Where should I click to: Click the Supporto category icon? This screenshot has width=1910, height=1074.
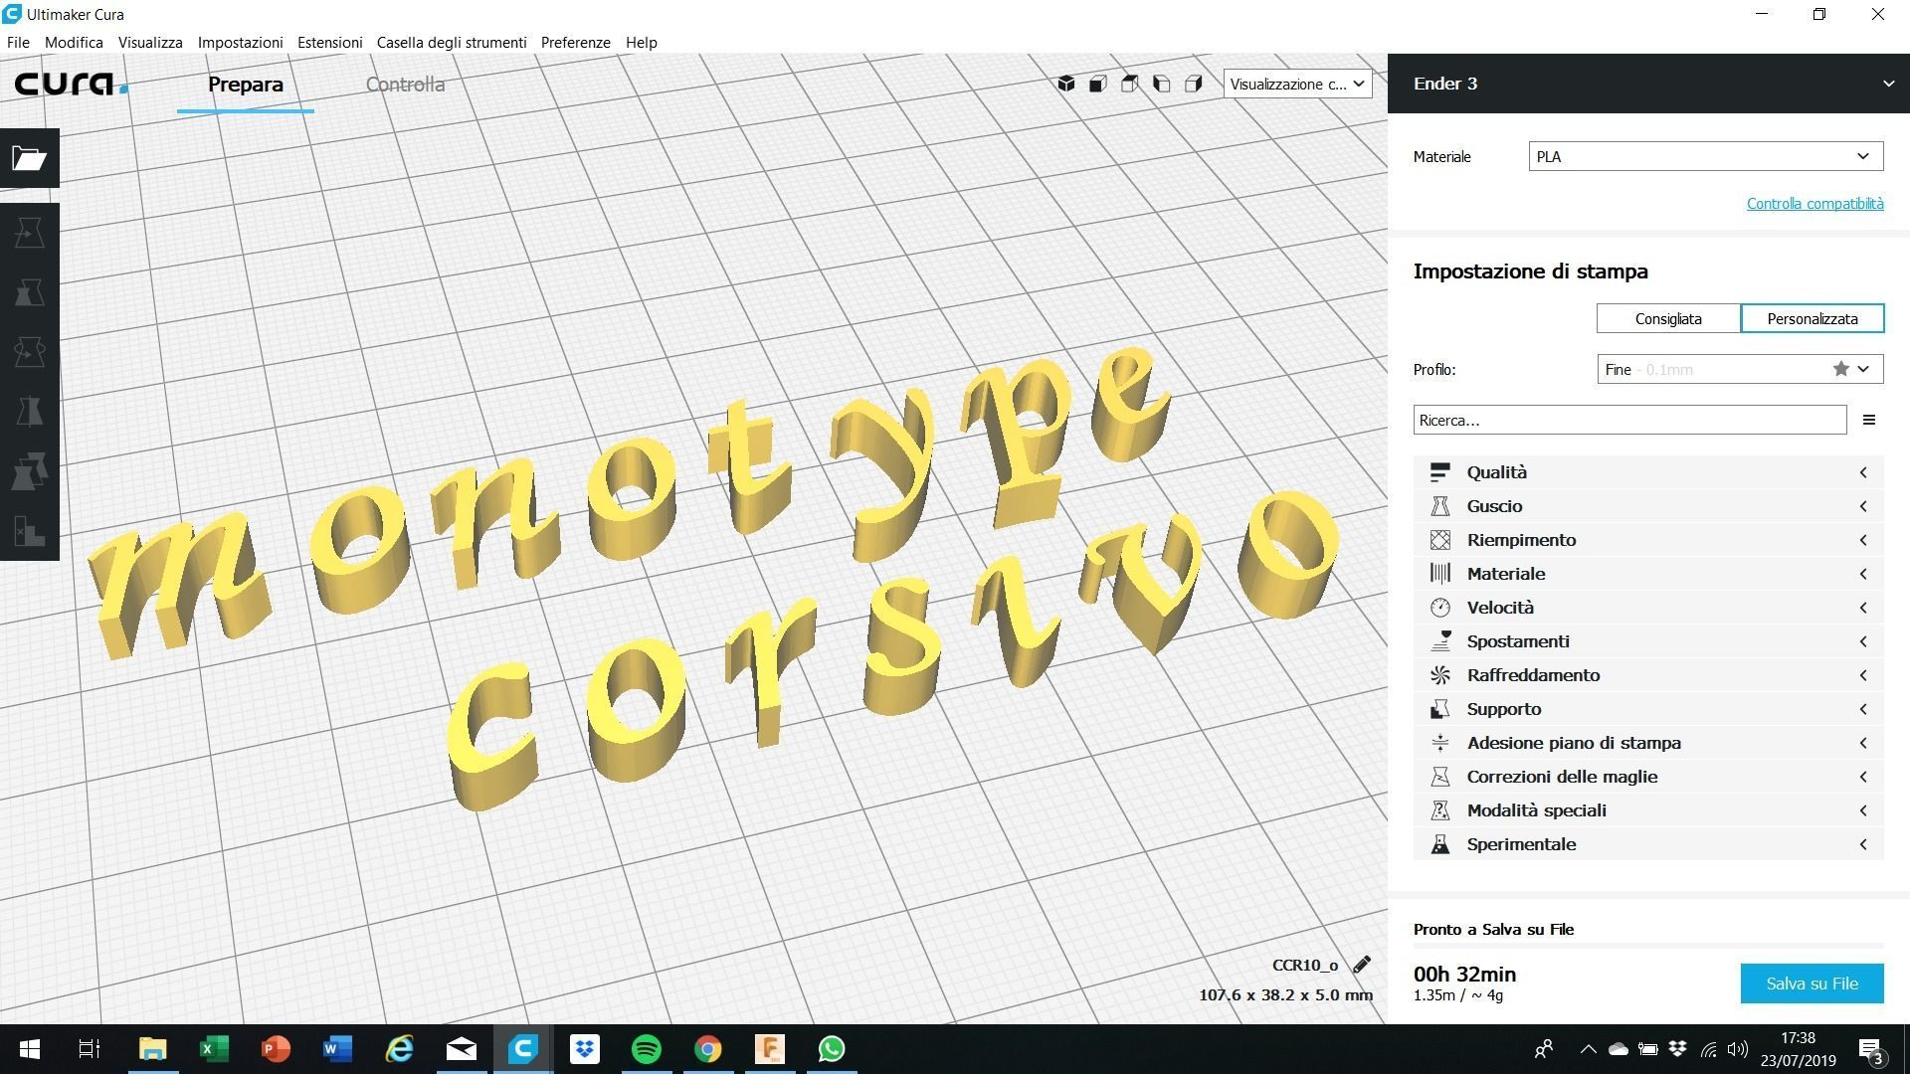pos(1439,709)
